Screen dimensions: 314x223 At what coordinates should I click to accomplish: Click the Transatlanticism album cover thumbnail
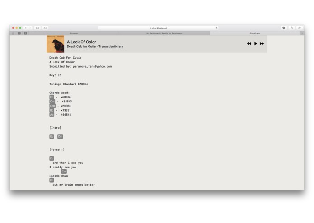coord(56,44)
